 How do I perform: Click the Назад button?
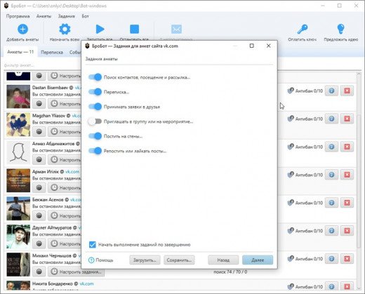[223, 260]
